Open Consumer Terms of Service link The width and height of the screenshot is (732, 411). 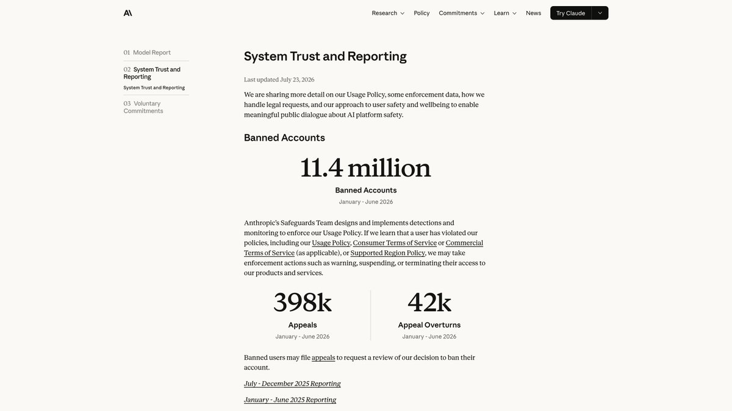click(395, 243)
